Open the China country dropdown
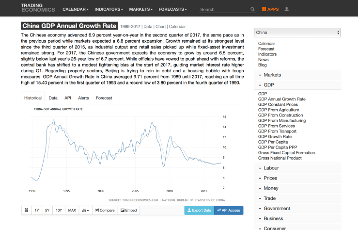358x230 pixels. [x=297, y=33]
